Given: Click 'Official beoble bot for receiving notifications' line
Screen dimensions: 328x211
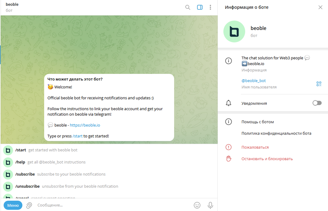Looking at the screenshot, I should pos(100,98).
